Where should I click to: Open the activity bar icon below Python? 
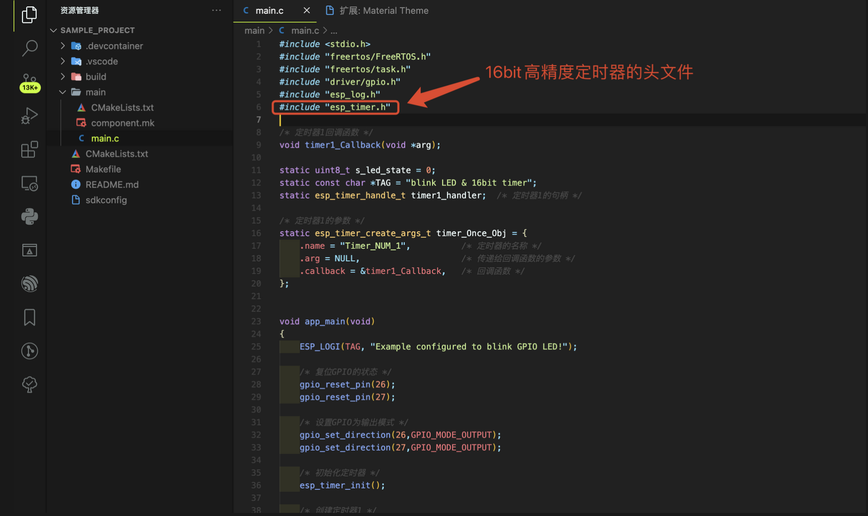pos(29,250)
